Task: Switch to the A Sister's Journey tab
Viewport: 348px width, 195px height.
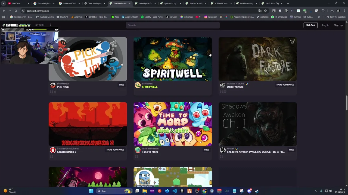Action: pyautogui.click(x=221, y=4)
